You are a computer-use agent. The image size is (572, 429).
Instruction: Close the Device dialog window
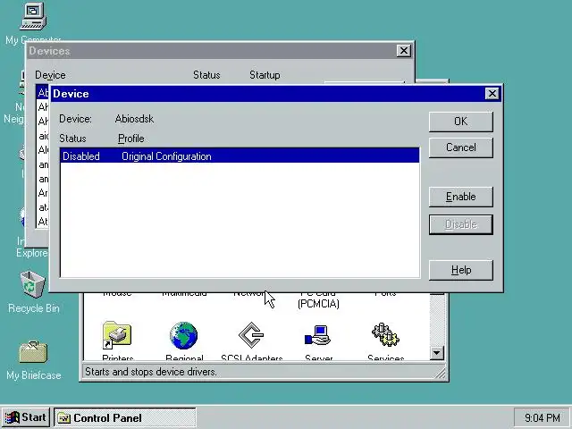coord(492,94)
